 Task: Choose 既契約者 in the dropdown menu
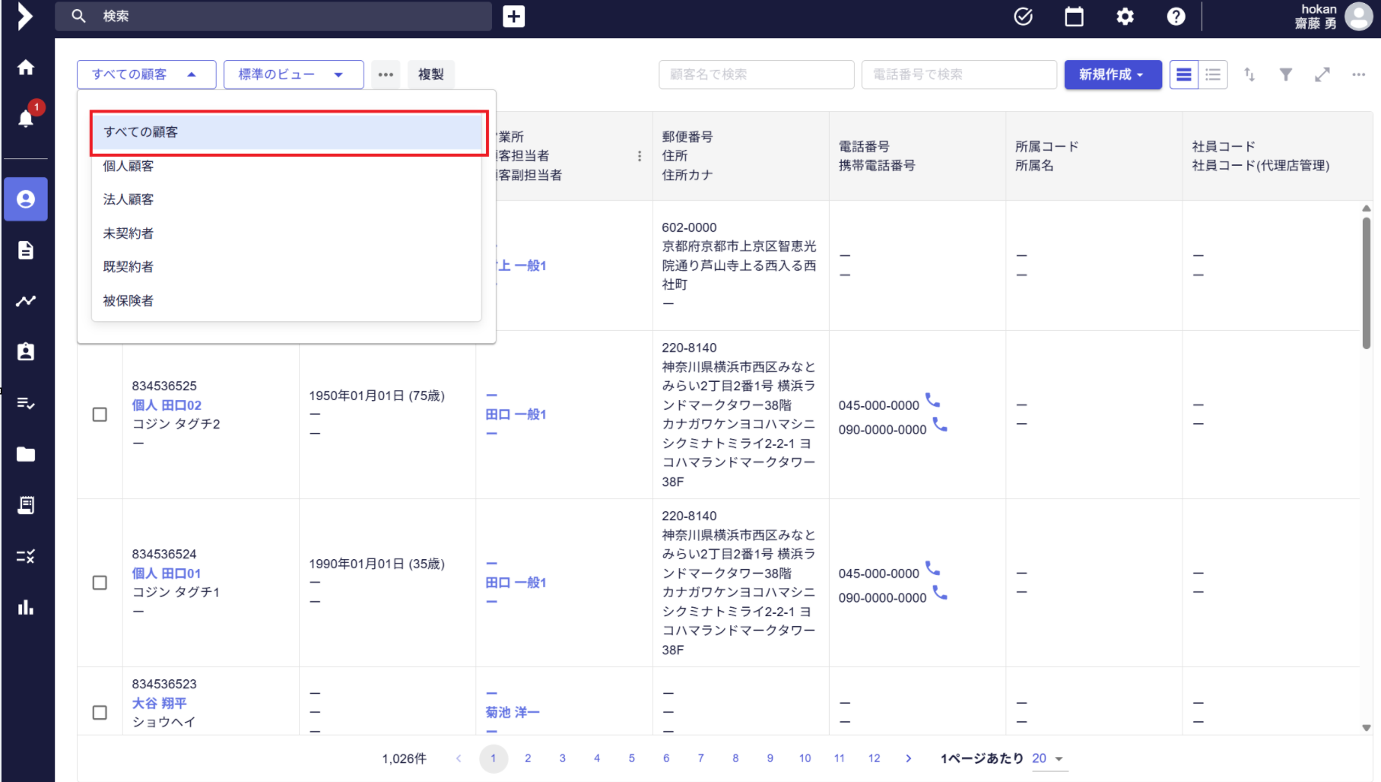tap(129, 267)
